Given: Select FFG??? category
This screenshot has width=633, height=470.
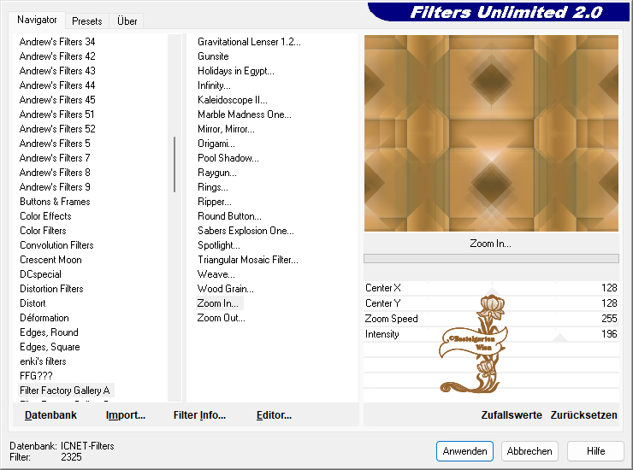Looking at the screenshot, I should (36, 376).
